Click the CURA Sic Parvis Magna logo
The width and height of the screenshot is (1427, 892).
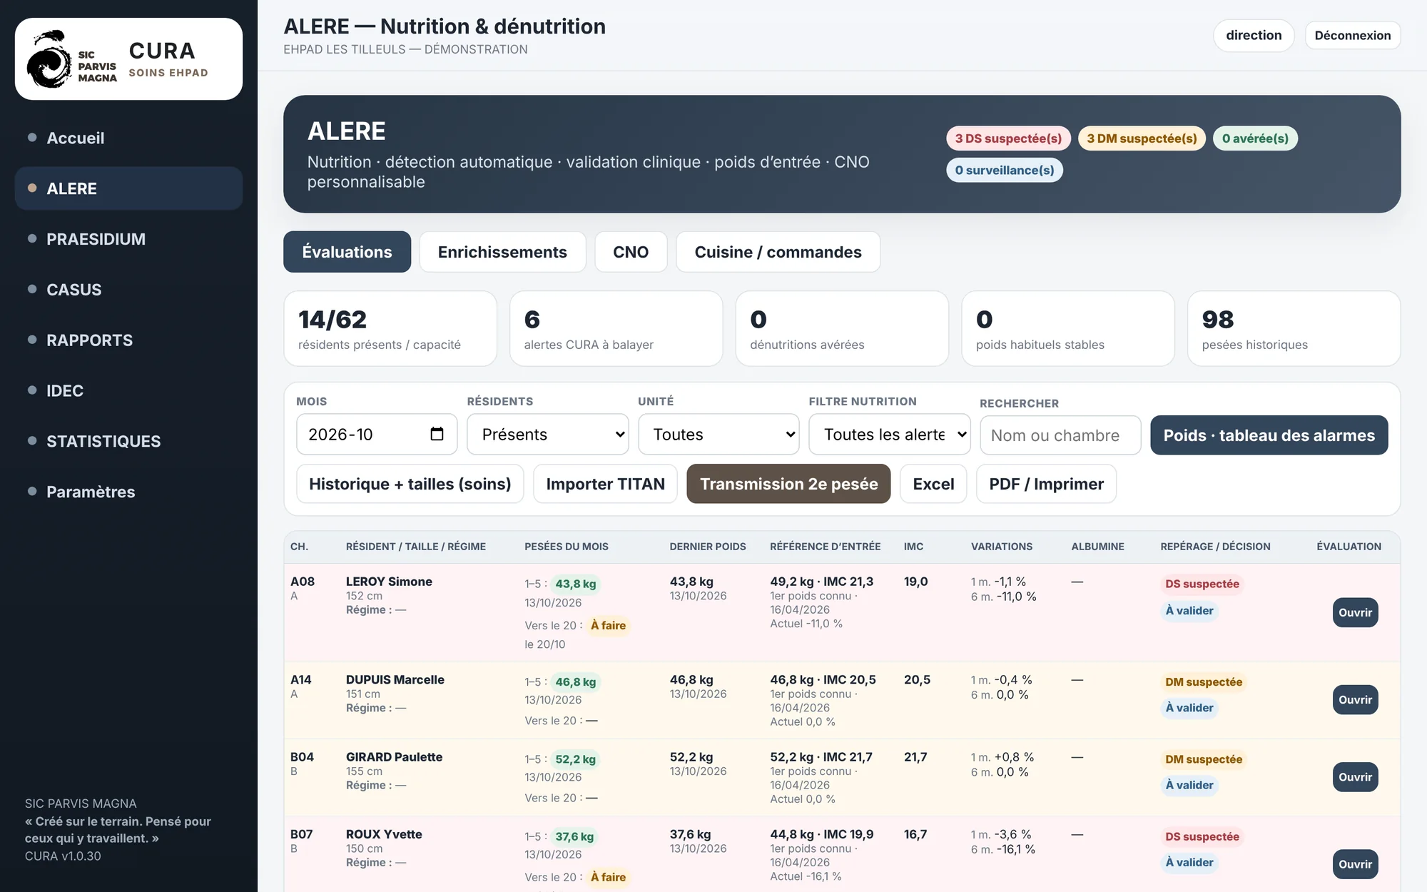pos(128,59)
